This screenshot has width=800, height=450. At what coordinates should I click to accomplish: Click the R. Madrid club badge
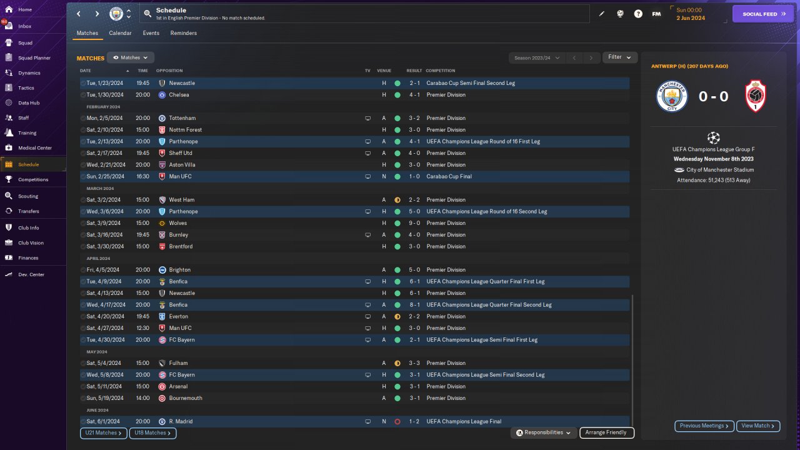pos(162,422)
